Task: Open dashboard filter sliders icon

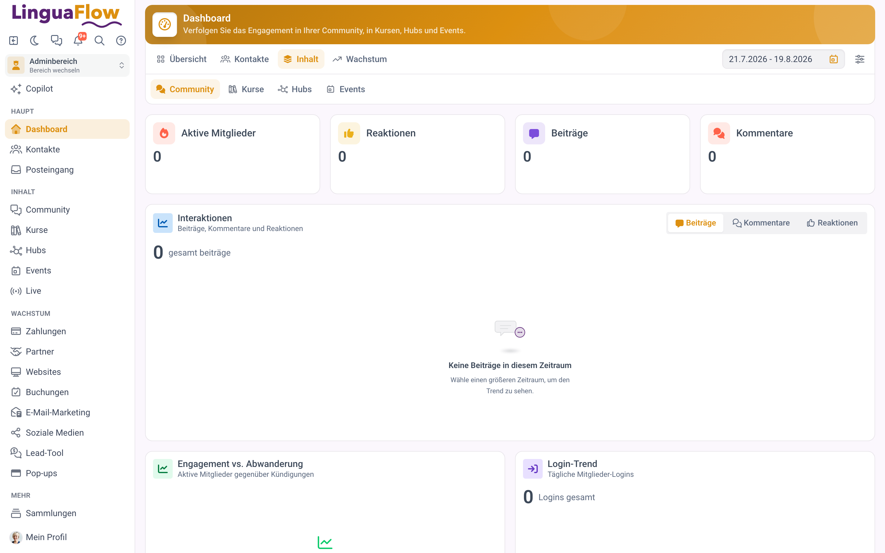Action: point(860,59)
